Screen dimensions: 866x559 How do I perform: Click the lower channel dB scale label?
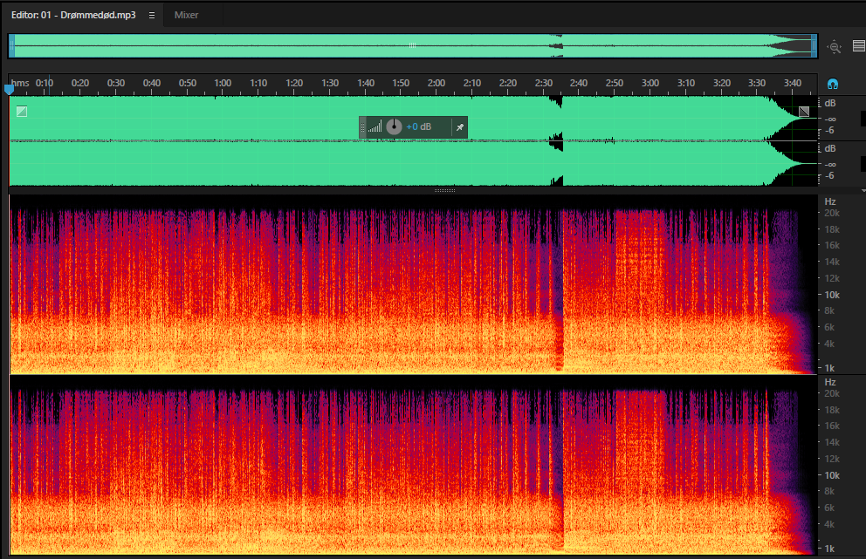point(830,148)
